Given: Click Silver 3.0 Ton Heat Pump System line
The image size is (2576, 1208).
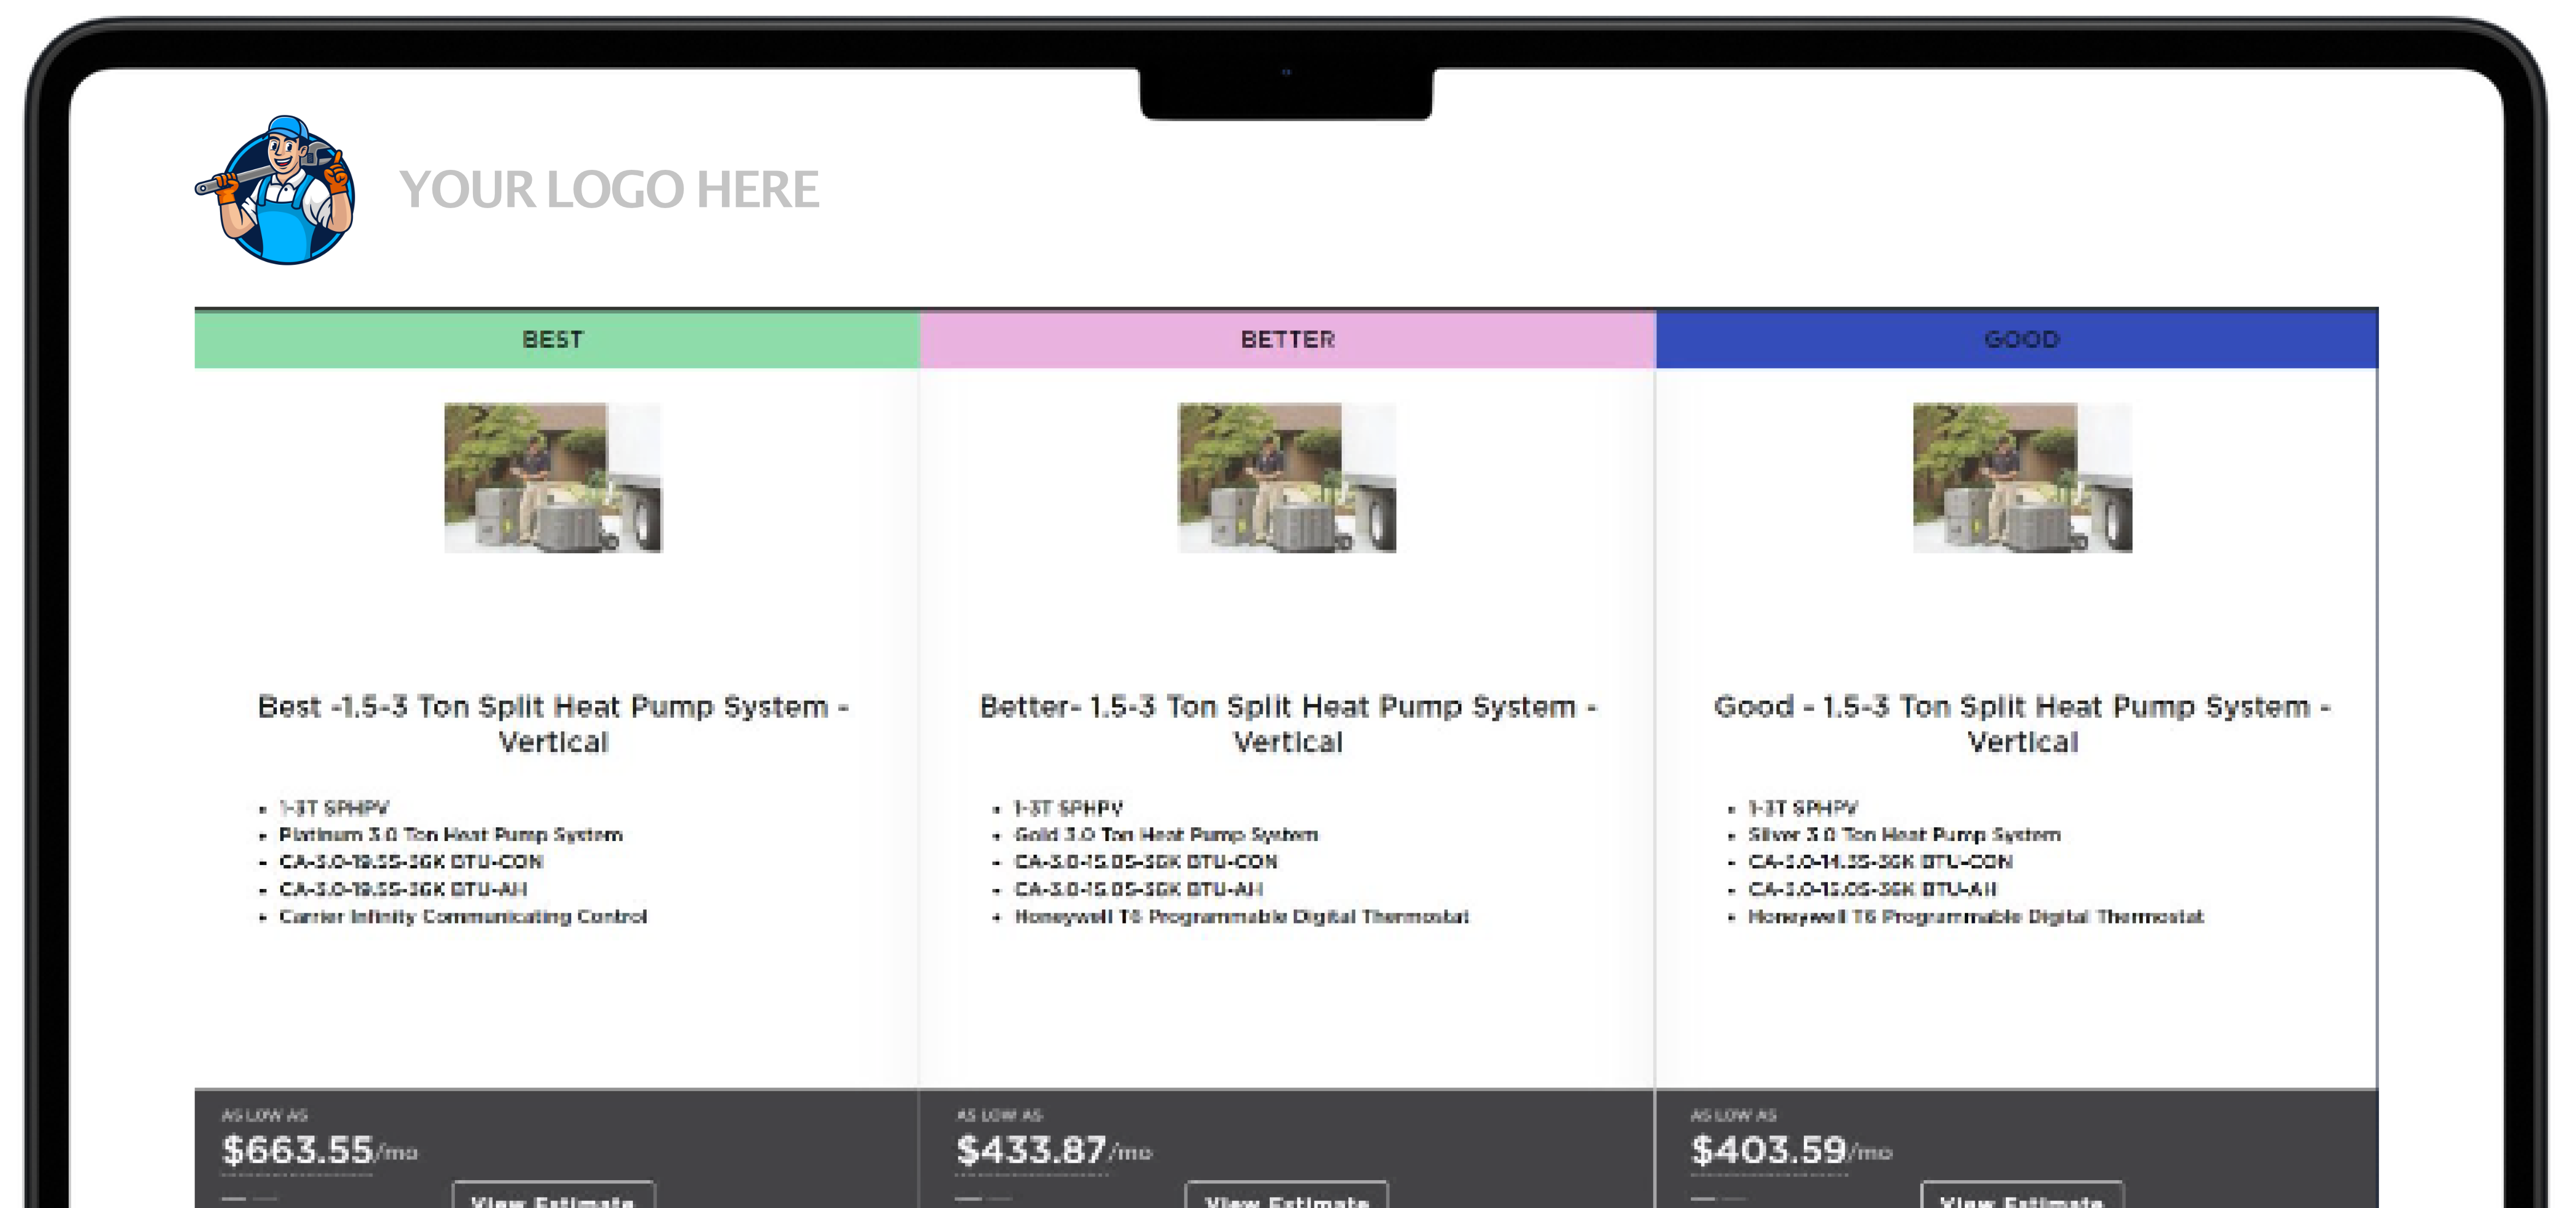Looking at the screenshot, I should [1904, 835].
